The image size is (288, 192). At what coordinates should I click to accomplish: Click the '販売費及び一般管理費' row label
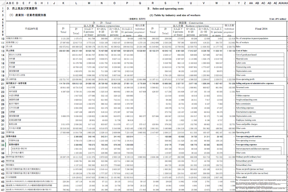point(16,83)
